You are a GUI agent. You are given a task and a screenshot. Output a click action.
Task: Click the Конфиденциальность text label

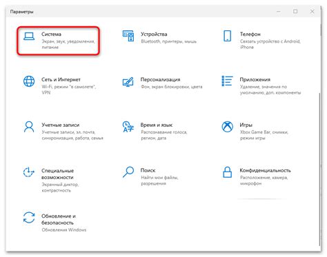[x=265, y=170]
